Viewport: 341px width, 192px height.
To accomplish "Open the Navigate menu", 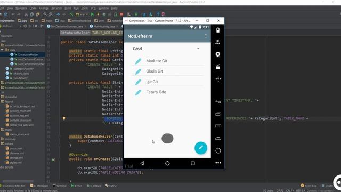I will pyautogui.click(x=21, y=9).
